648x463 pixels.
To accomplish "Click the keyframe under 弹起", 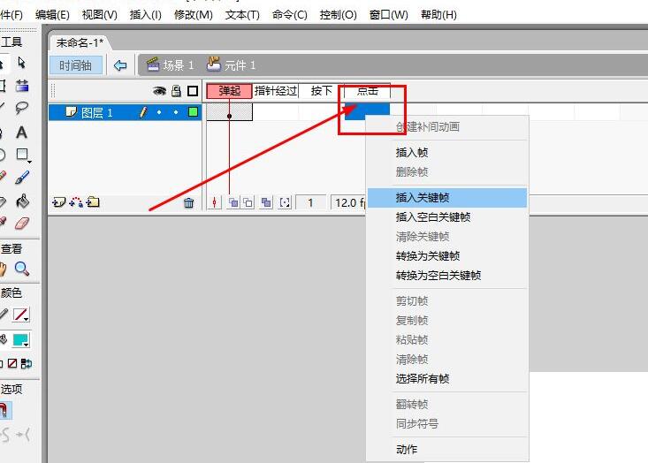I will pyautogui.click(x=229, y=112).
